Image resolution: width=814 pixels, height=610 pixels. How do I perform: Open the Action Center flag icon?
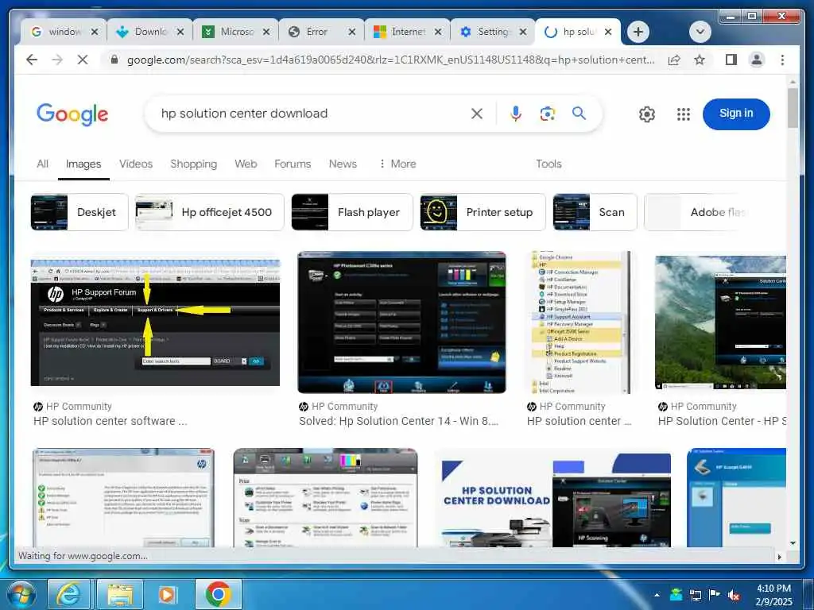pos(715,596)
